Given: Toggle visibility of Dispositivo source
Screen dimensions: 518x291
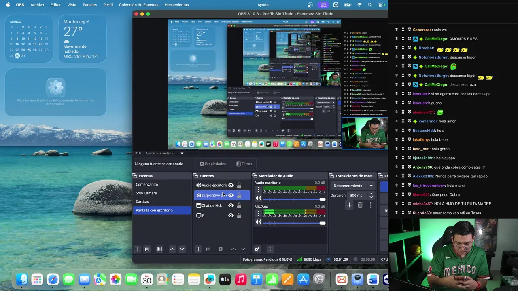Looking at the screenshot, I should point(231,195).
